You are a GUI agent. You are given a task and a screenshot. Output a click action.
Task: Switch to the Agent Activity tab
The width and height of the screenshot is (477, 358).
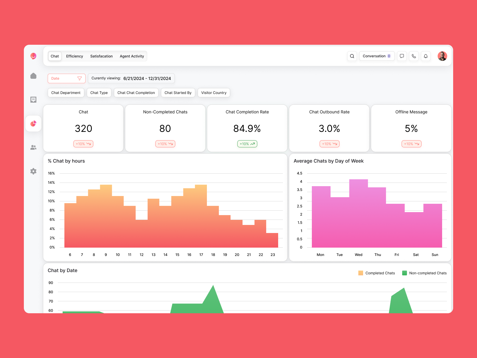click(x=132, y=56)
